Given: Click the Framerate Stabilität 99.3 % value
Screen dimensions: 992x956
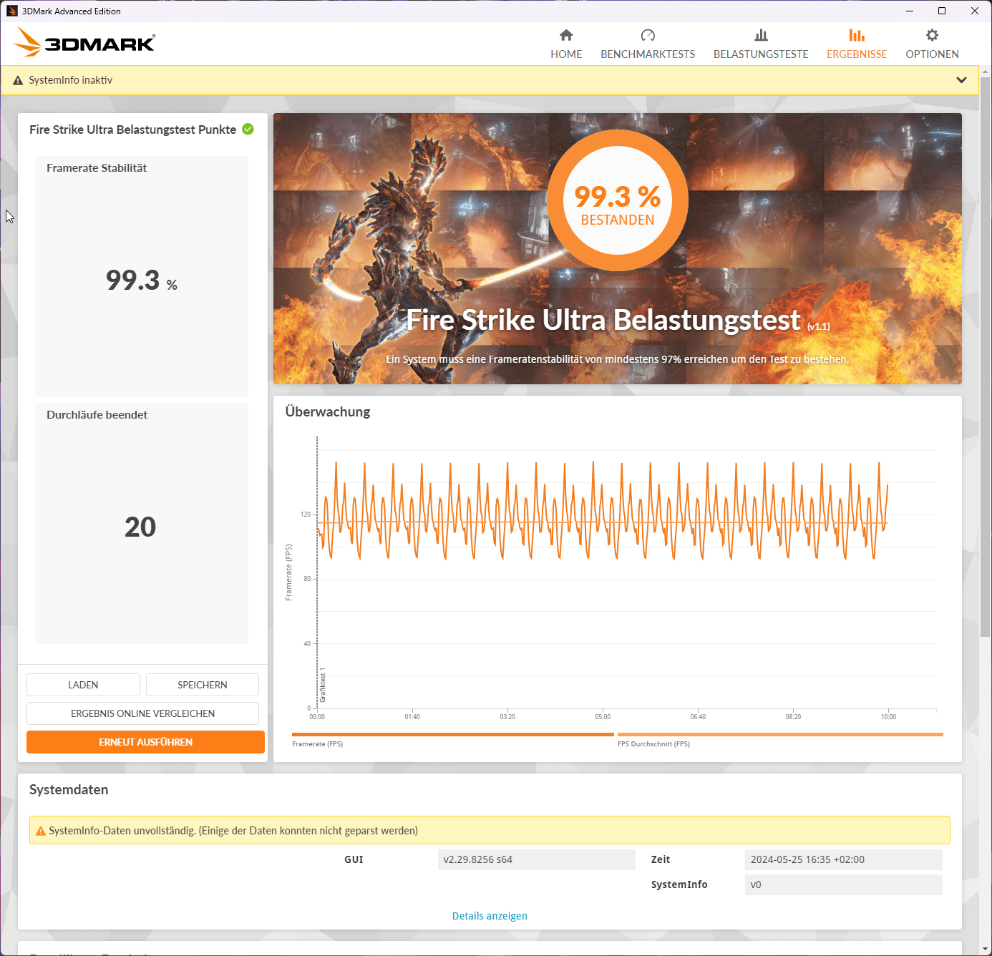Looking at the screenshot, I should pyautogui.click(x=142, y=280).
